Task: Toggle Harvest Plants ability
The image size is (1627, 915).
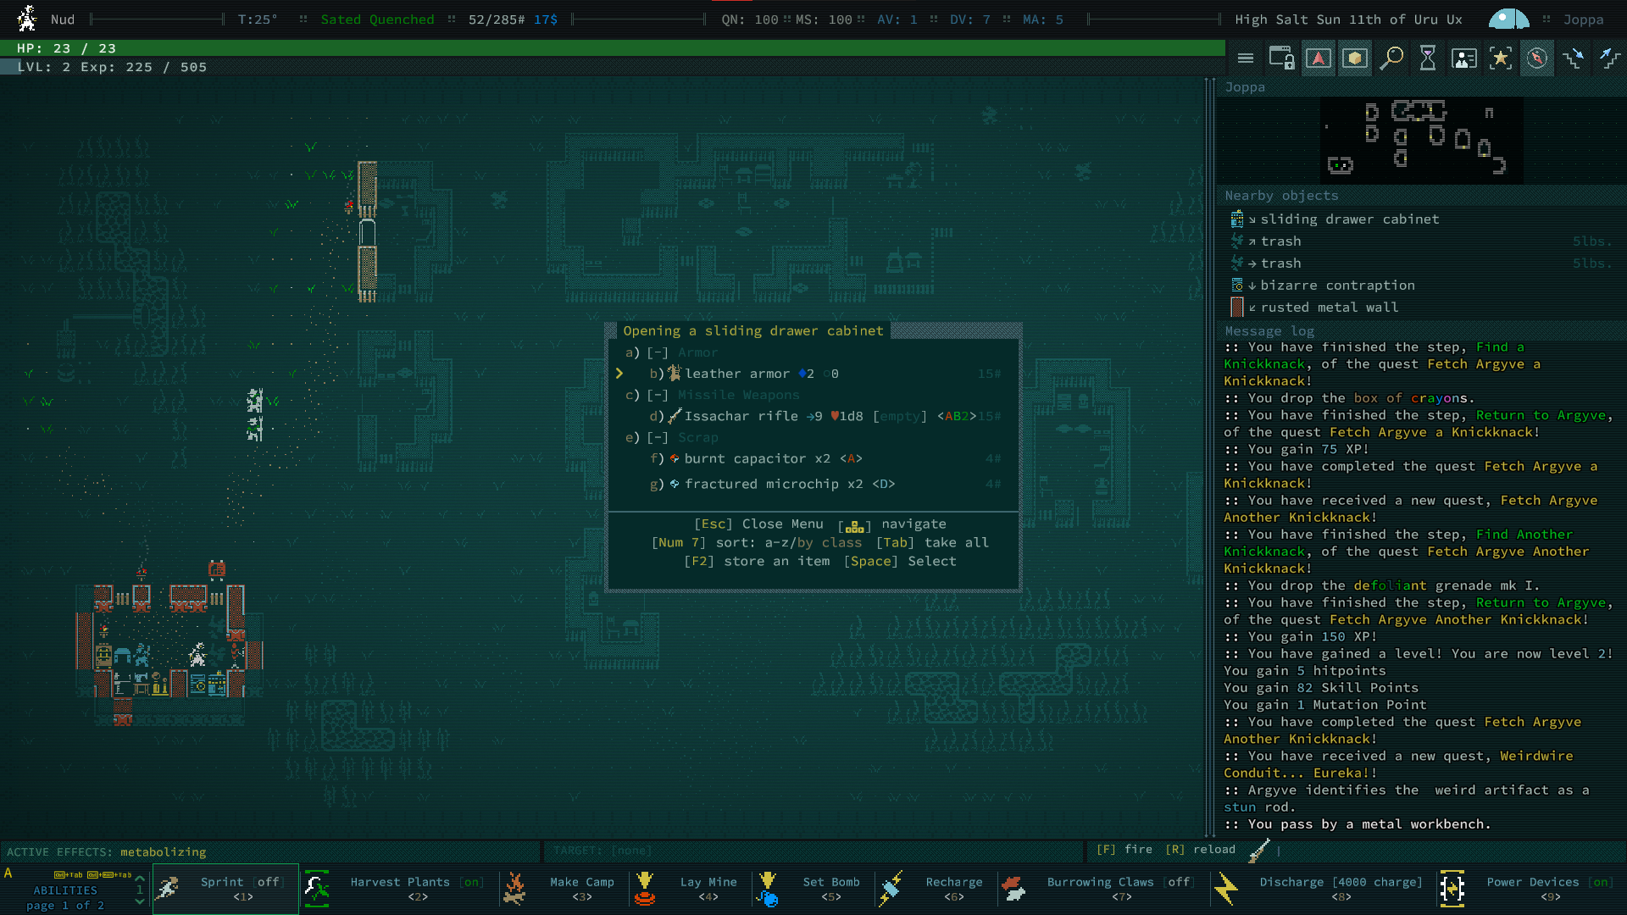Action: tap(398, 889)
